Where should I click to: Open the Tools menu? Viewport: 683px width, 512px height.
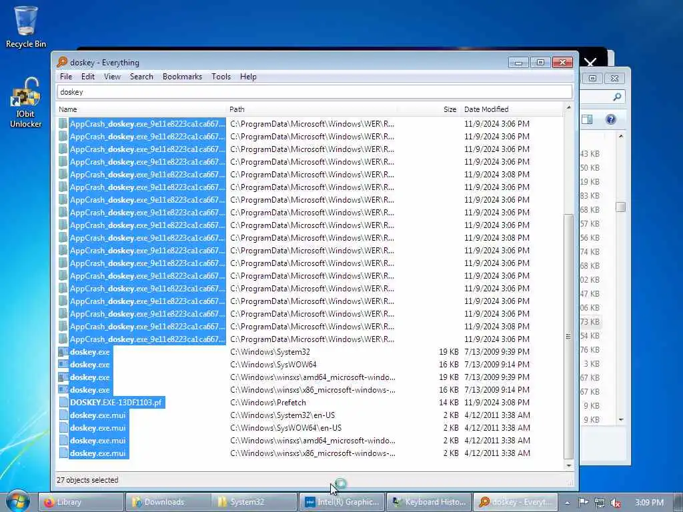pyautogui.click(x=221, y=77)
